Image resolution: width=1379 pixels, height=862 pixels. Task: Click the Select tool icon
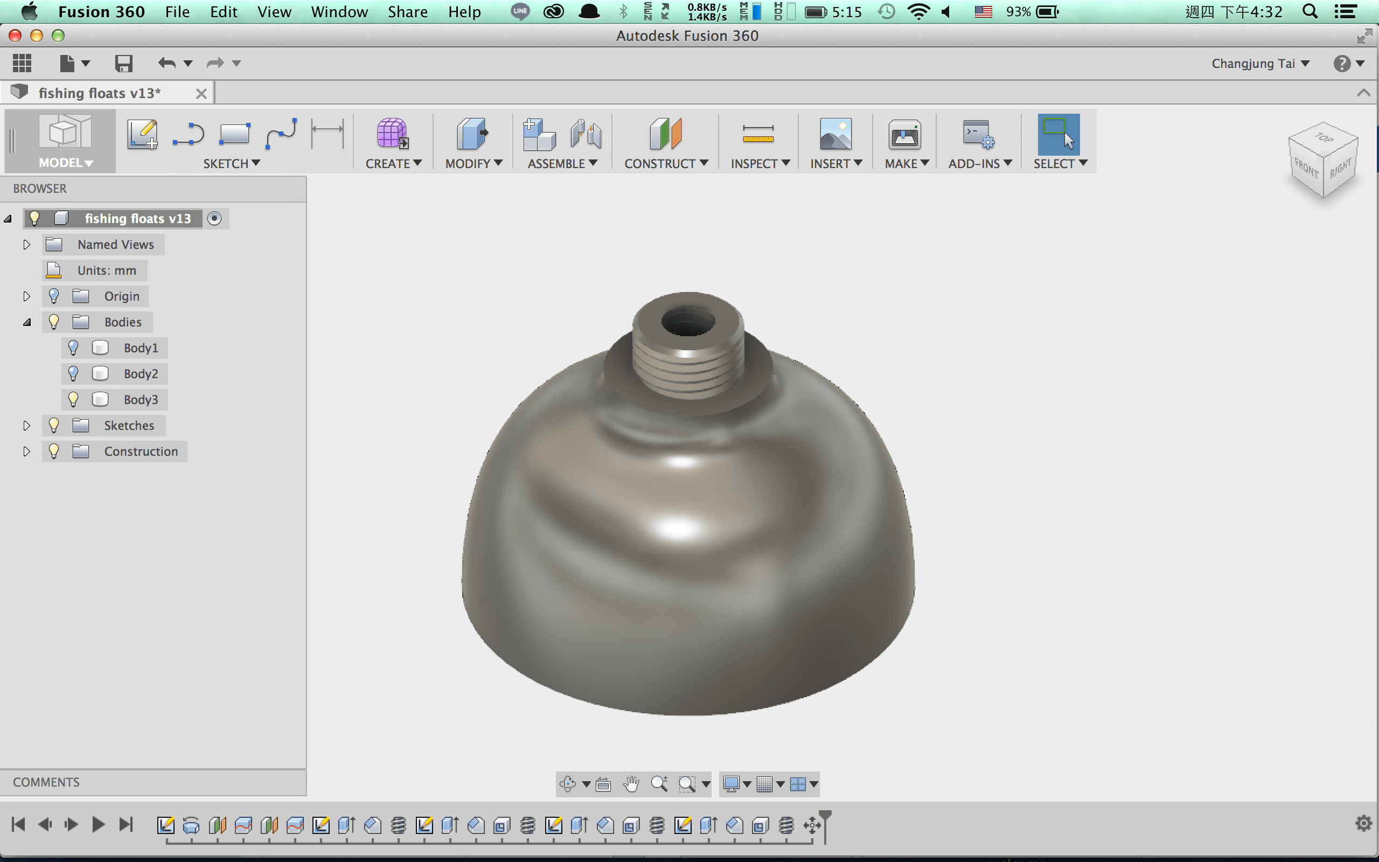1058,135
